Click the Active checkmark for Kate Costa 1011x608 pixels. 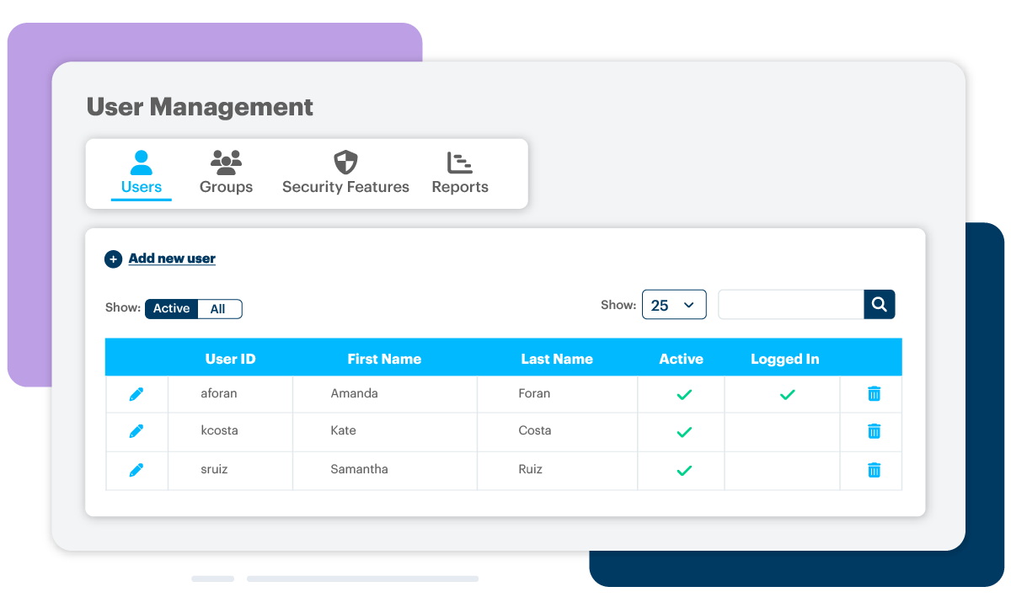pos(685,432)
